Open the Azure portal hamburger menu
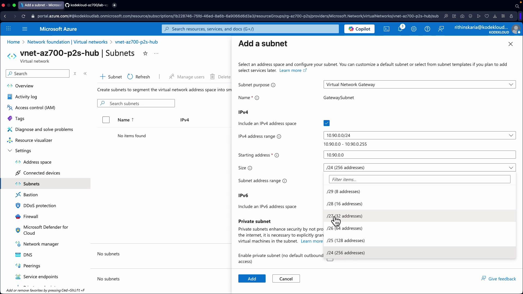The width and height of the screenshot is (523, 294). [x=25, y=29]
